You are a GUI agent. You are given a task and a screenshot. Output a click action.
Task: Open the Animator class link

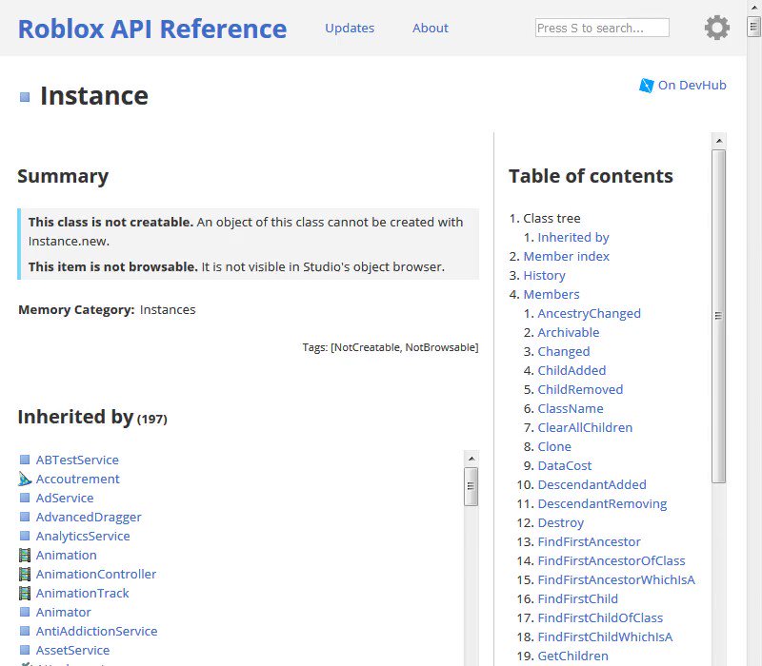[64, 612]
